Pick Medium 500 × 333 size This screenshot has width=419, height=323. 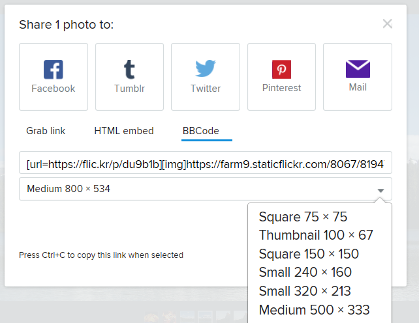(315, 310)
